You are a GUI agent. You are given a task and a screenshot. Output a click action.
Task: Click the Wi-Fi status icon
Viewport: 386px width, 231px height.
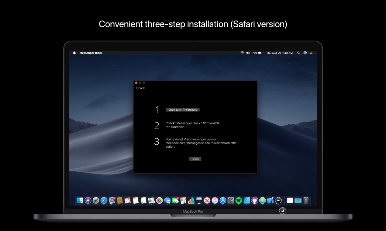tap(242, 53)
